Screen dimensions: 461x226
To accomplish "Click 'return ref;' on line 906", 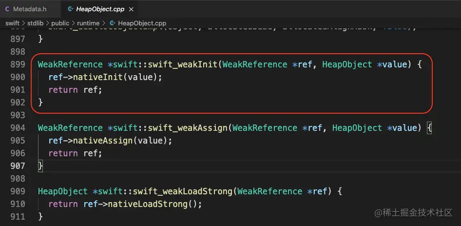I will [75, 153].
